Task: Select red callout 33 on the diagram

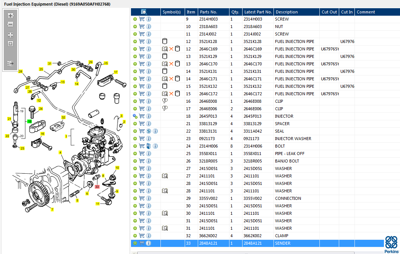Action: click(97, 187)
